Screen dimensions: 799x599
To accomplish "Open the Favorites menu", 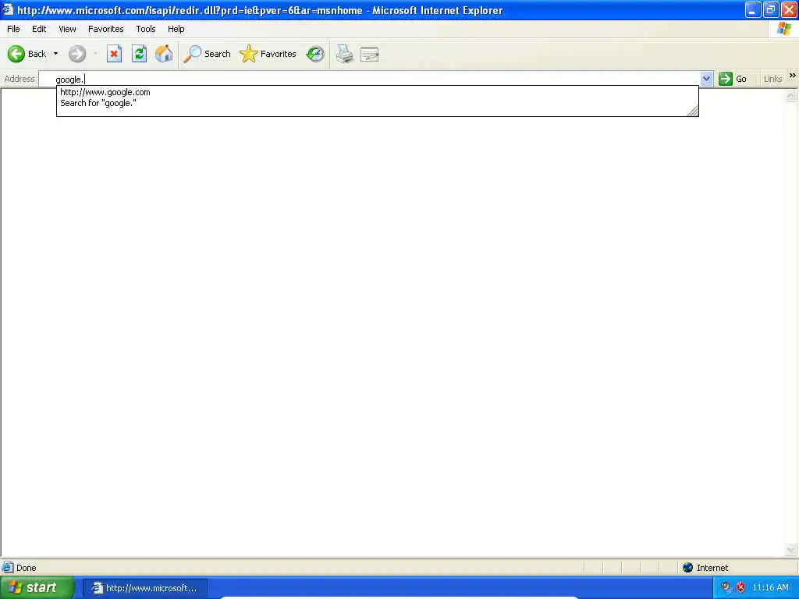I will pos(106,29).
